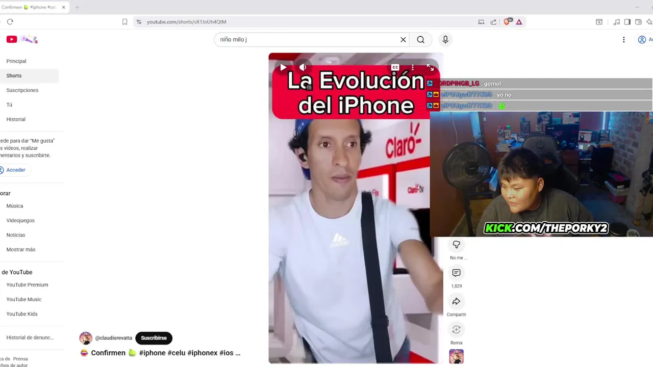
Task: Bookmark this page using the bookmark icon
Action: coord(124,22)
